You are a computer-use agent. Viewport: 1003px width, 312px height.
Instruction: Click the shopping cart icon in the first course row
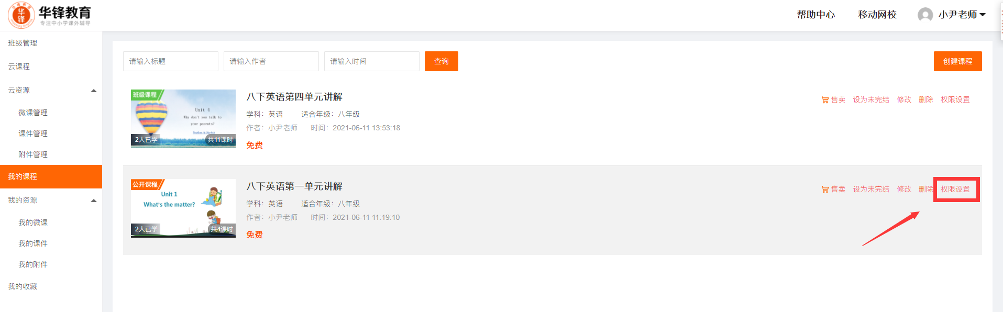(825, 100)
